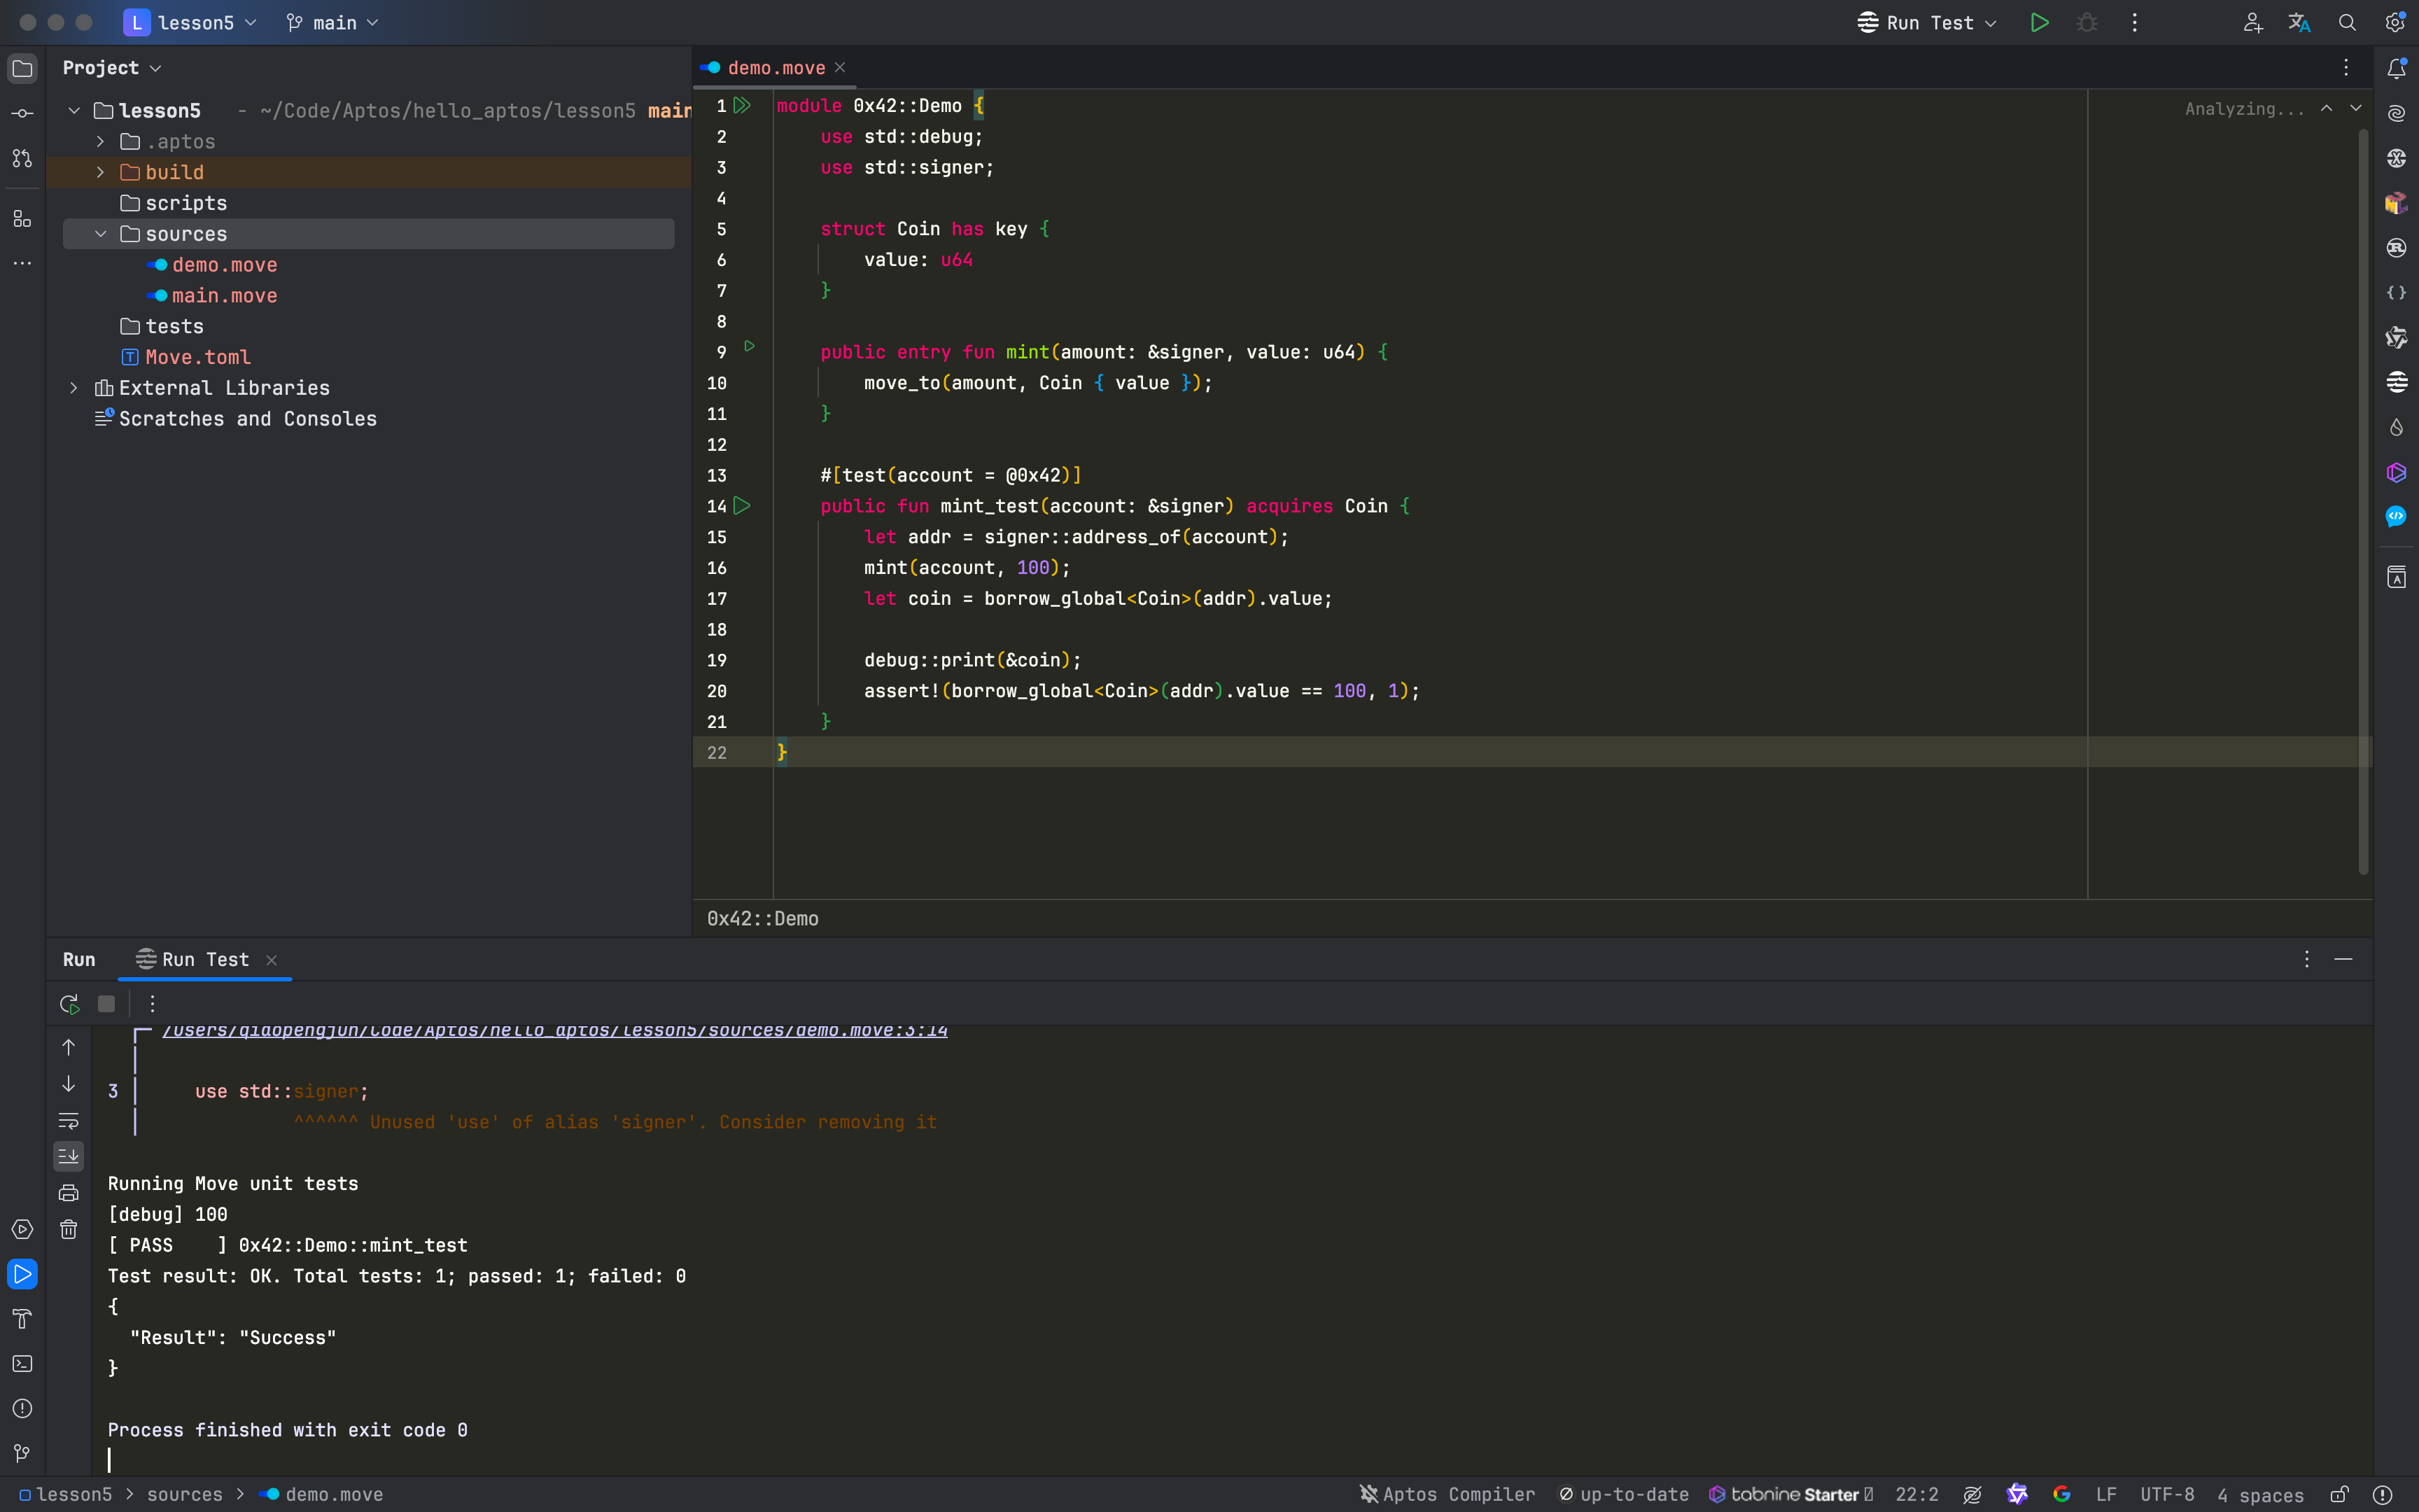
Task: Open Code With Me add-user icon
Action: pyautogui.click(x=2252, y=22)
